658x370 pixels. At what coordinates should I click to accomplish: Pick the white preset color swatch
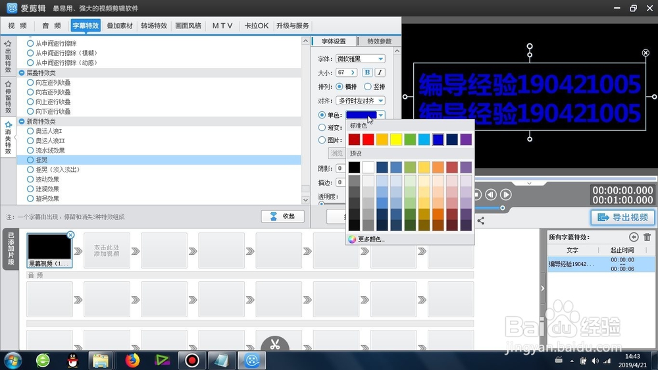point(368,167)
